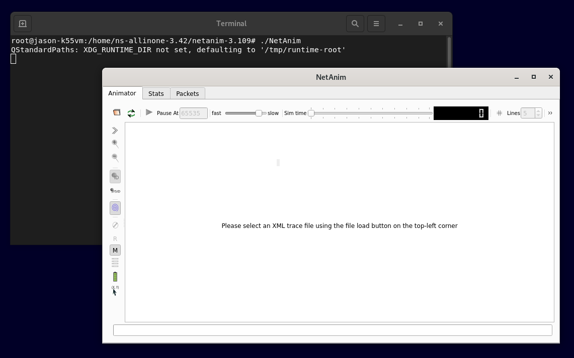Image resolution: width=574 pixels, height=358 pixels.
Task: Maximize the NetAnim window
Action: (534, 77)
